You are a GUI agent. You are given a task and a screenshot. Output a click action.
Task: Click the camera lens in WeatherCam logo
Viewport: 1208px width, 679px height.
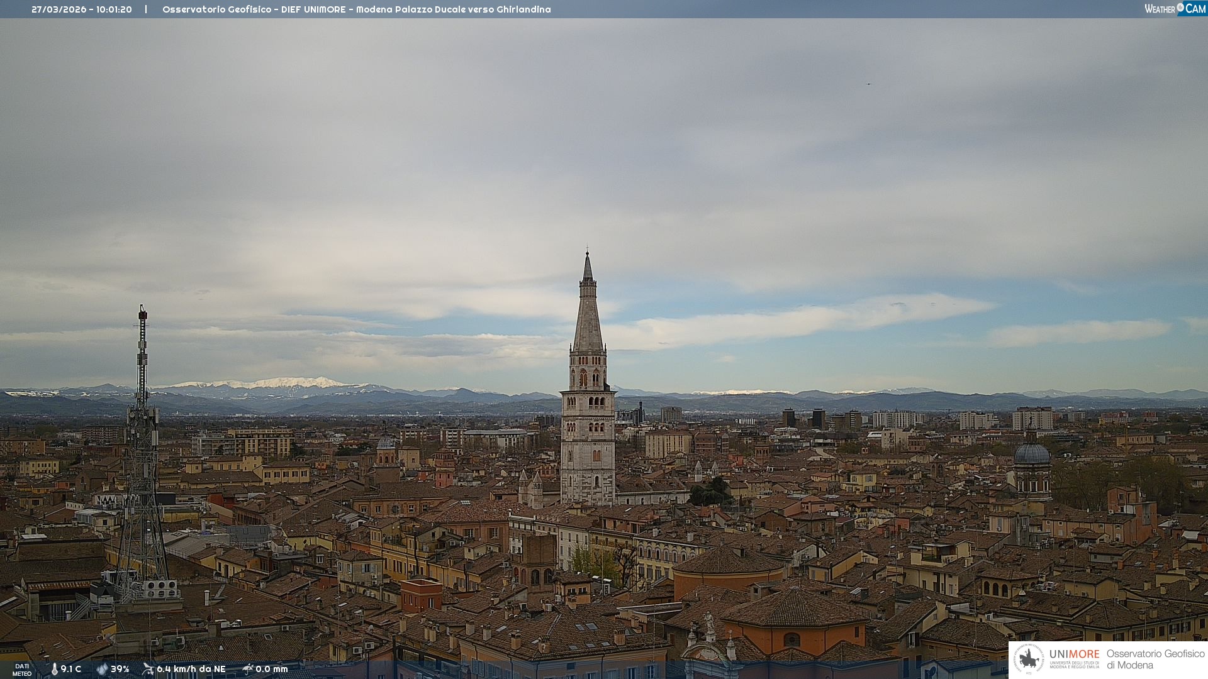pyautogui.click(x=1180, y=8)
